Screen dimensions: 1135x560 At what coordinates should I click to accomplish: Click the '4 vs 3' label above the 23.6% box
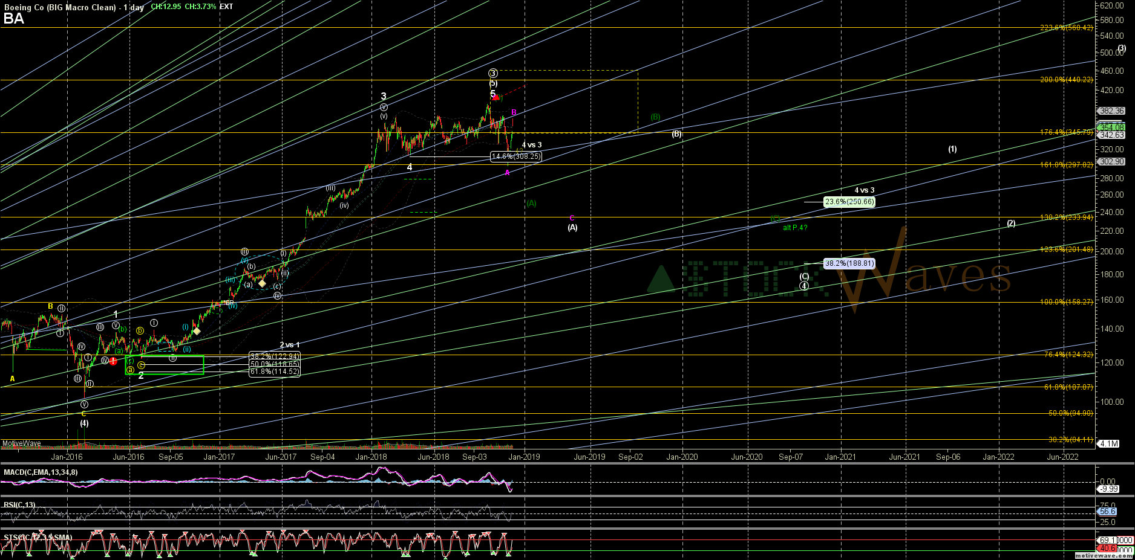[865, 190]
